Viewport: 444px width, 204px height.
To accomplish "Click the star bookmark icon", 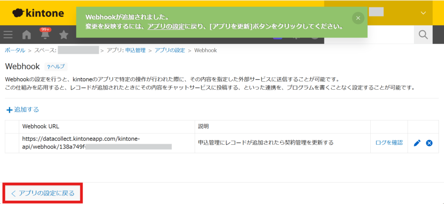I will click(x=64, y=35).
